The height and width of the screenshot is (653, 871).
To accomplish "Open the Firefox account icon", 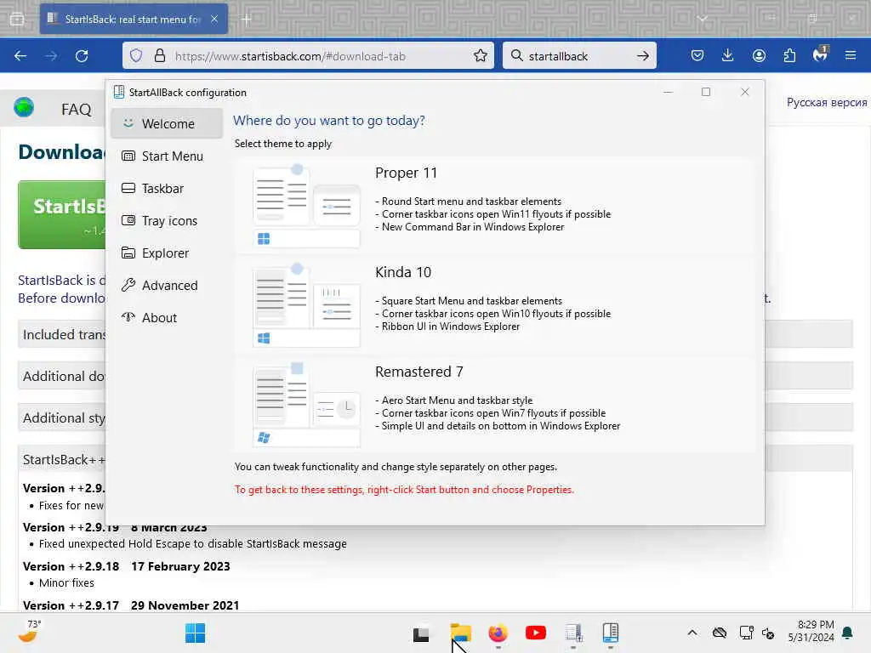I will [x=759, y=55].
